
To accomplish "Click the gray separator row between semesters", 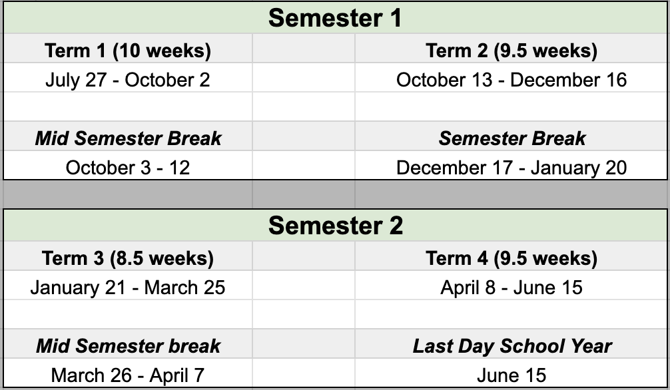I will tap(335, 194).
